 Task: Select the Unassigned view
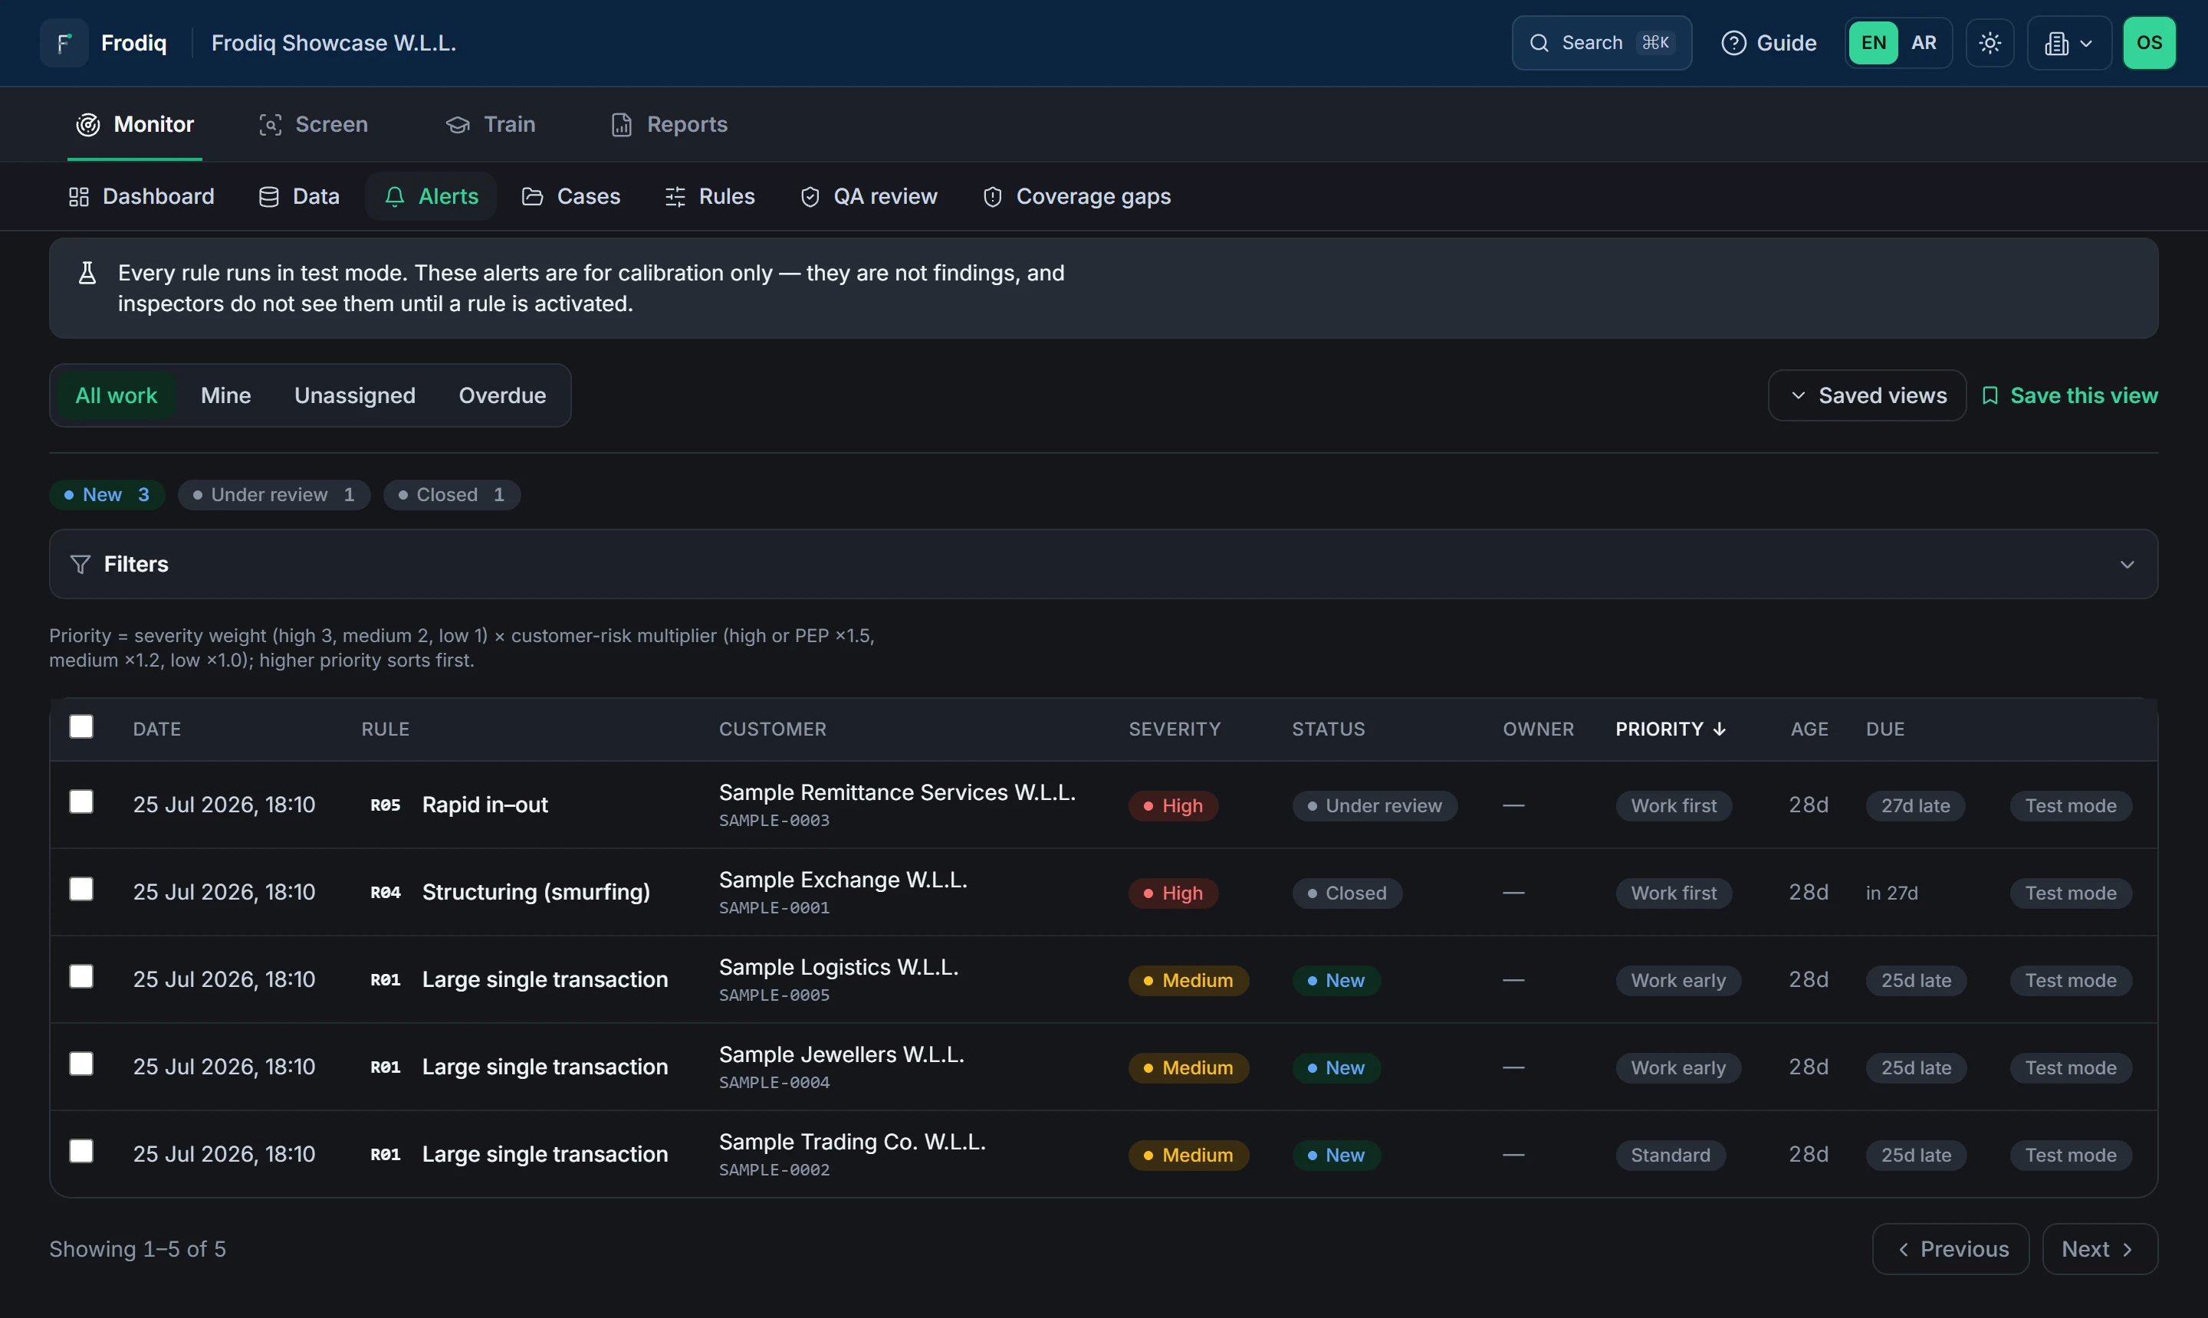click(x=354, y=395)
